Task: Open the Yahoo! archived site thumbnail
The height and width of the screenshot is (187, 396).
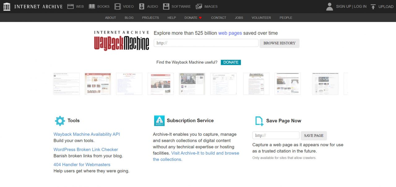Action: point(129,84)
